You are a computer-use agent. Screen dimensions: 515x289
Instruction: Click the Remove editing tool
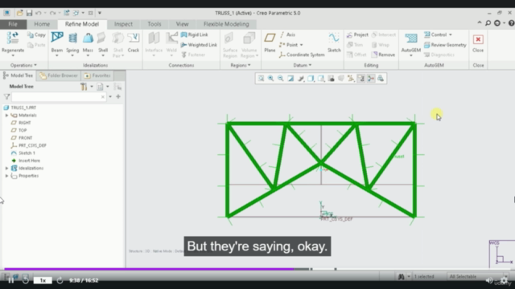[x=383, y=55]
